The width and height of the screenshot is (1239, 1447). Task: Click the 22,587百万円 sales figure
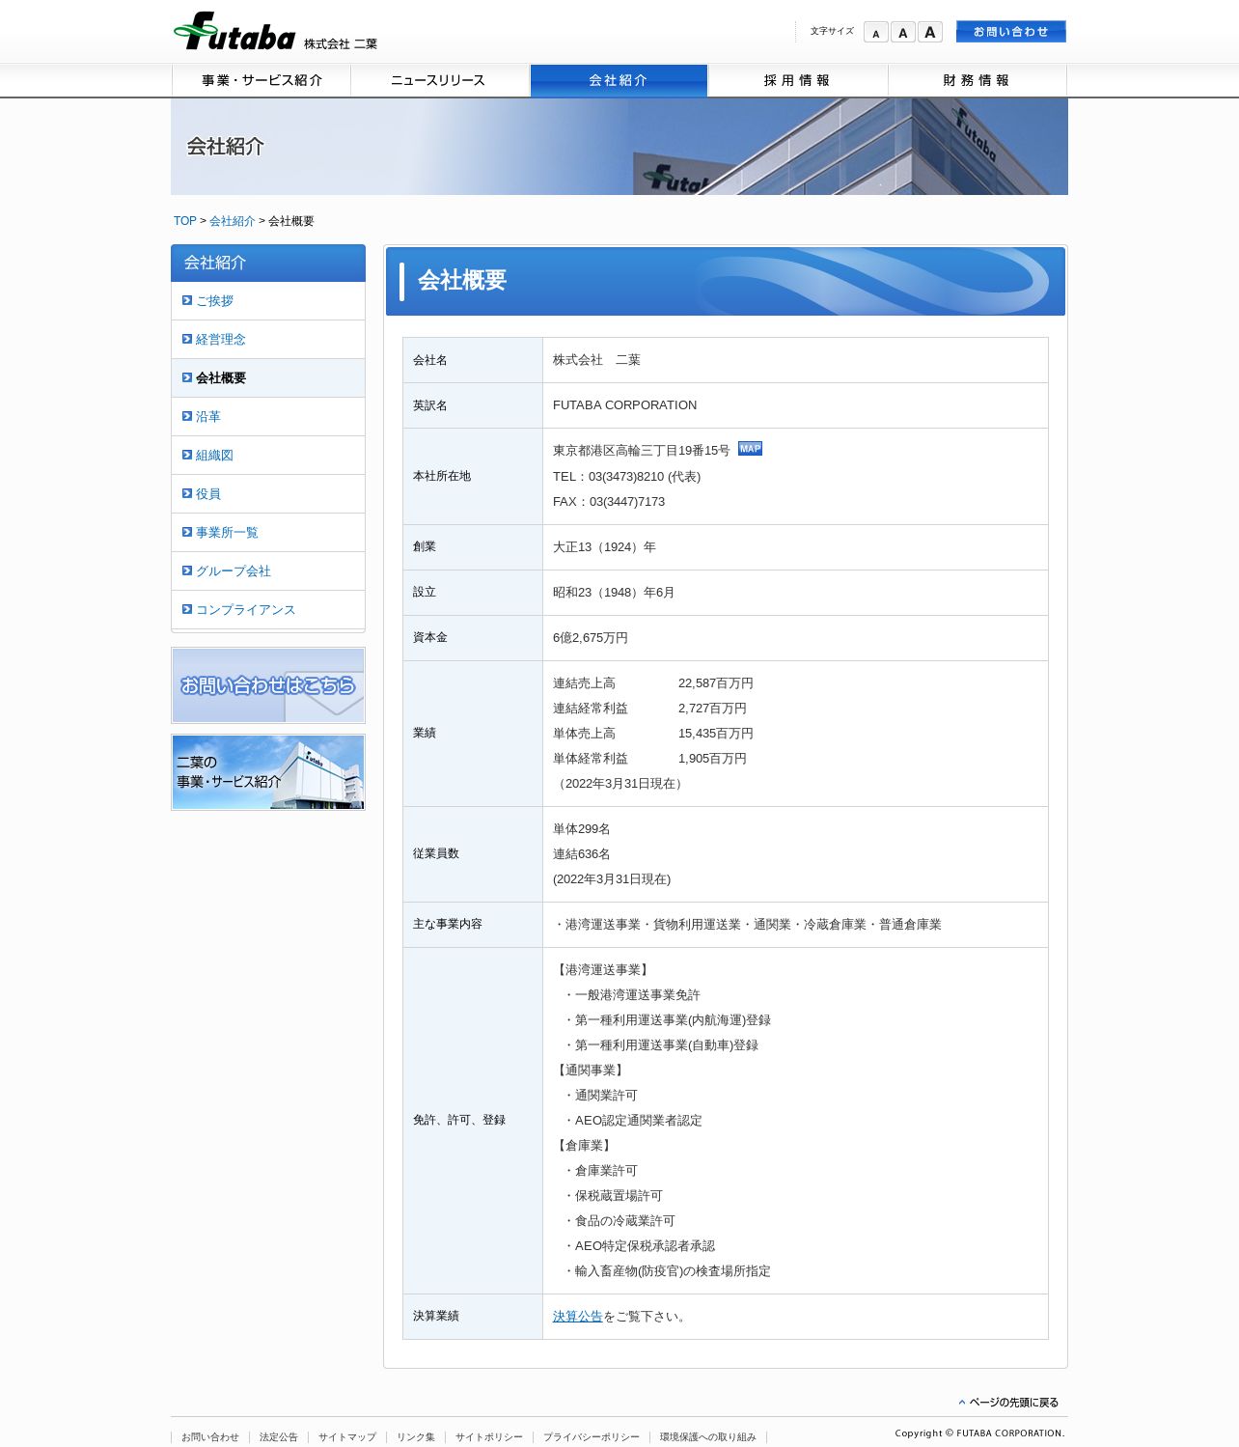tap(715, 683)
